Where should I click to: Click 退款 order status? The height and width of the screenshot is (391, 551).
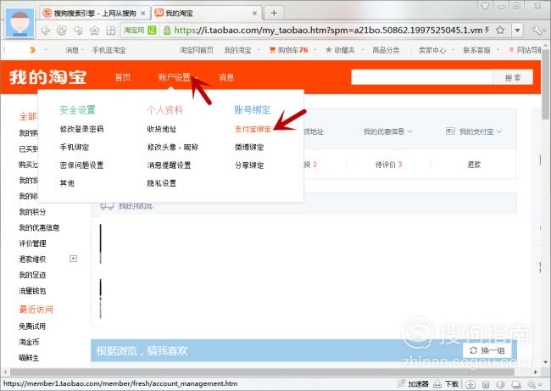tap(474, 165)
